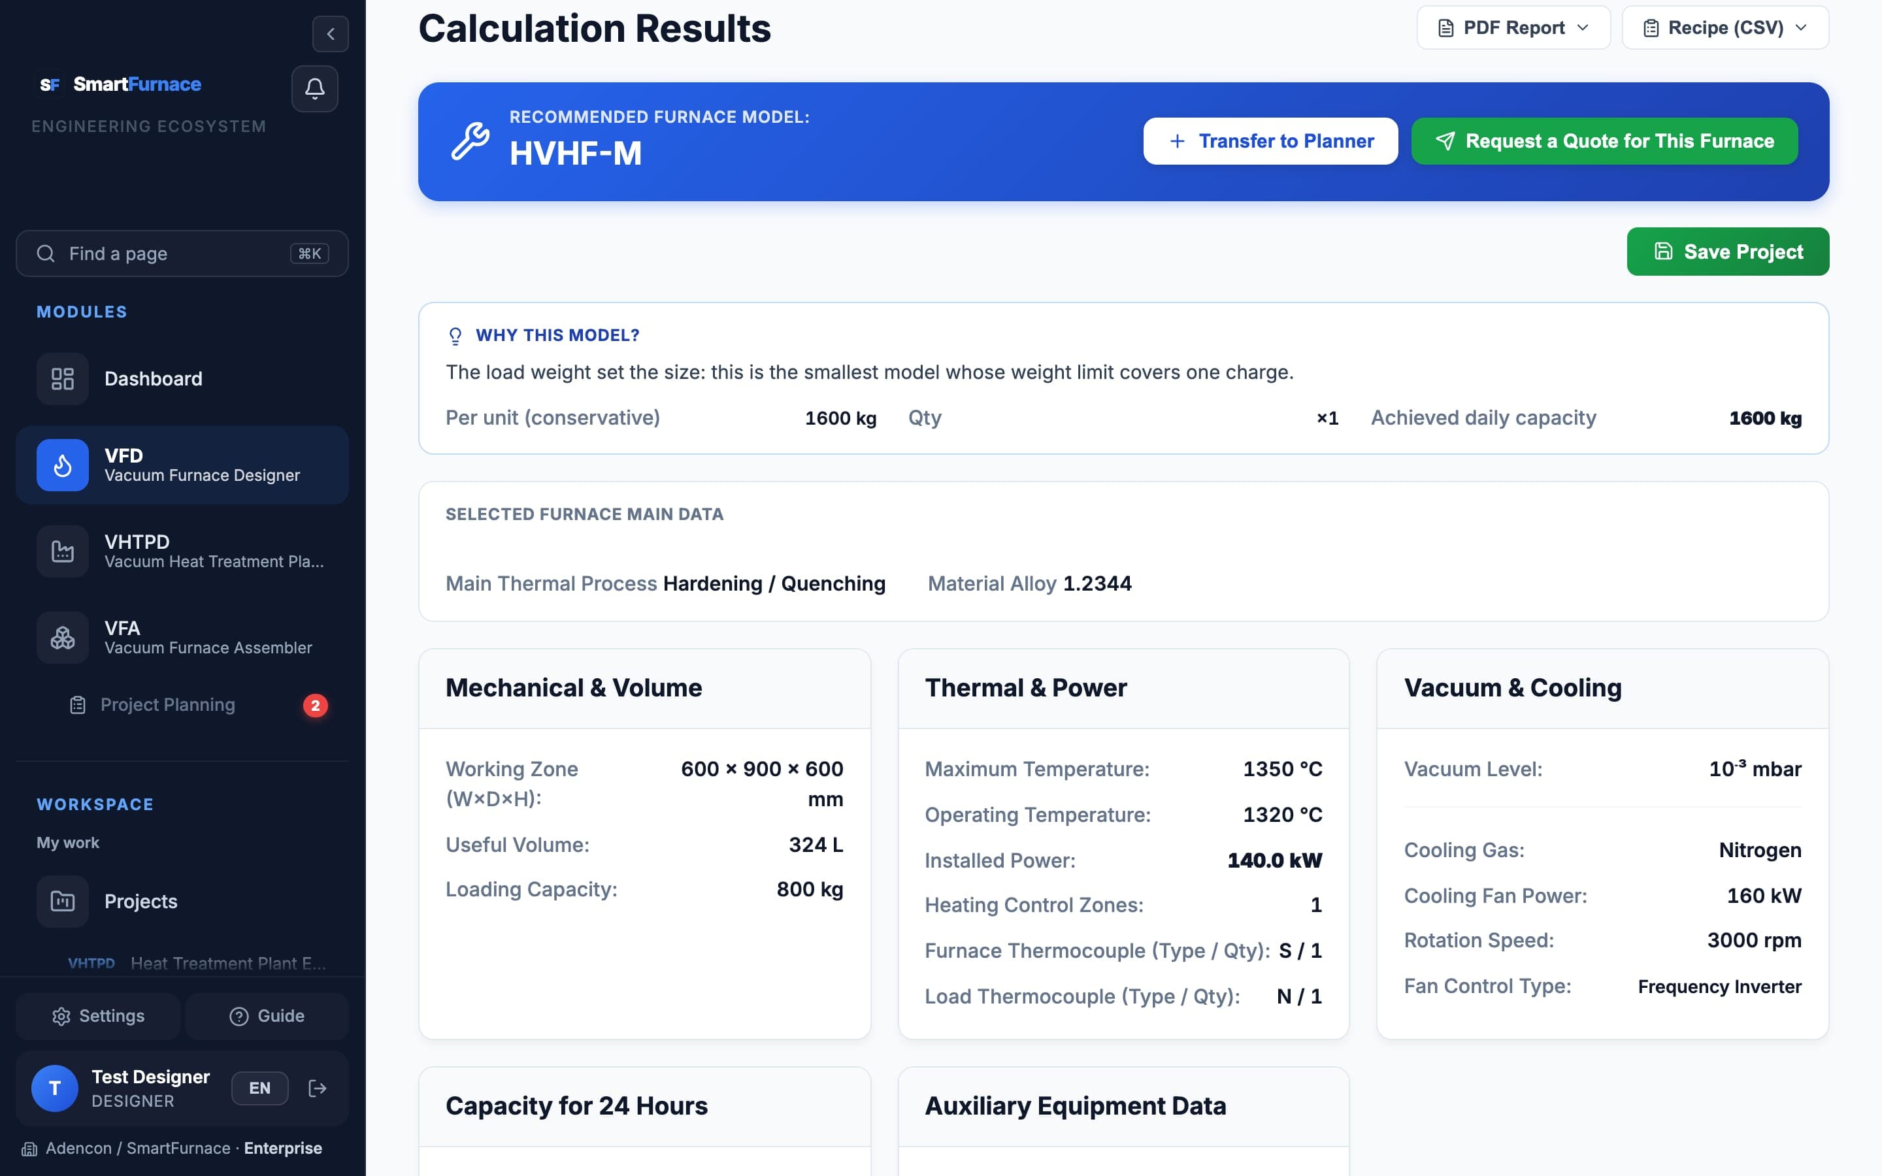Click the building icon next to Adencon
This screenshot has height=1176, width=1882.
click(29, 1149)
